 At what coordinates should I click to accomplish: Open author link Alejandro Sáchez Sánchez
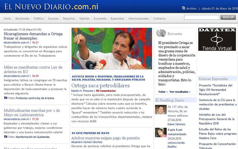coord(87,142)
